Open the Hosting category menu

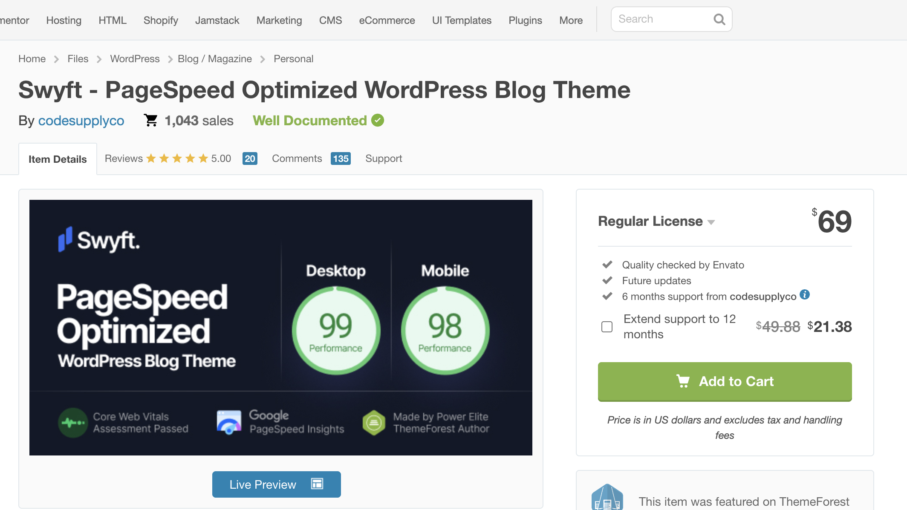click(64, 20)
